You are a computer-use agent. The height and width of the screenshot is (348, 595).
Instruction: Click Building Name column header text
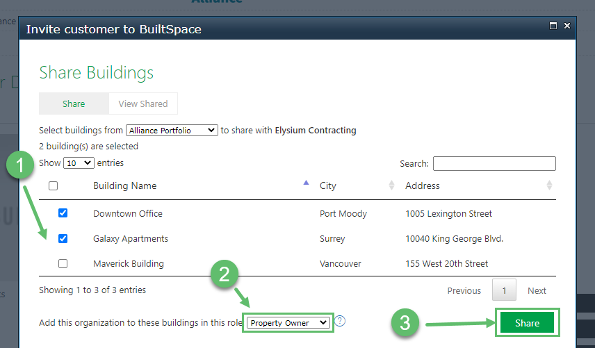125,185
